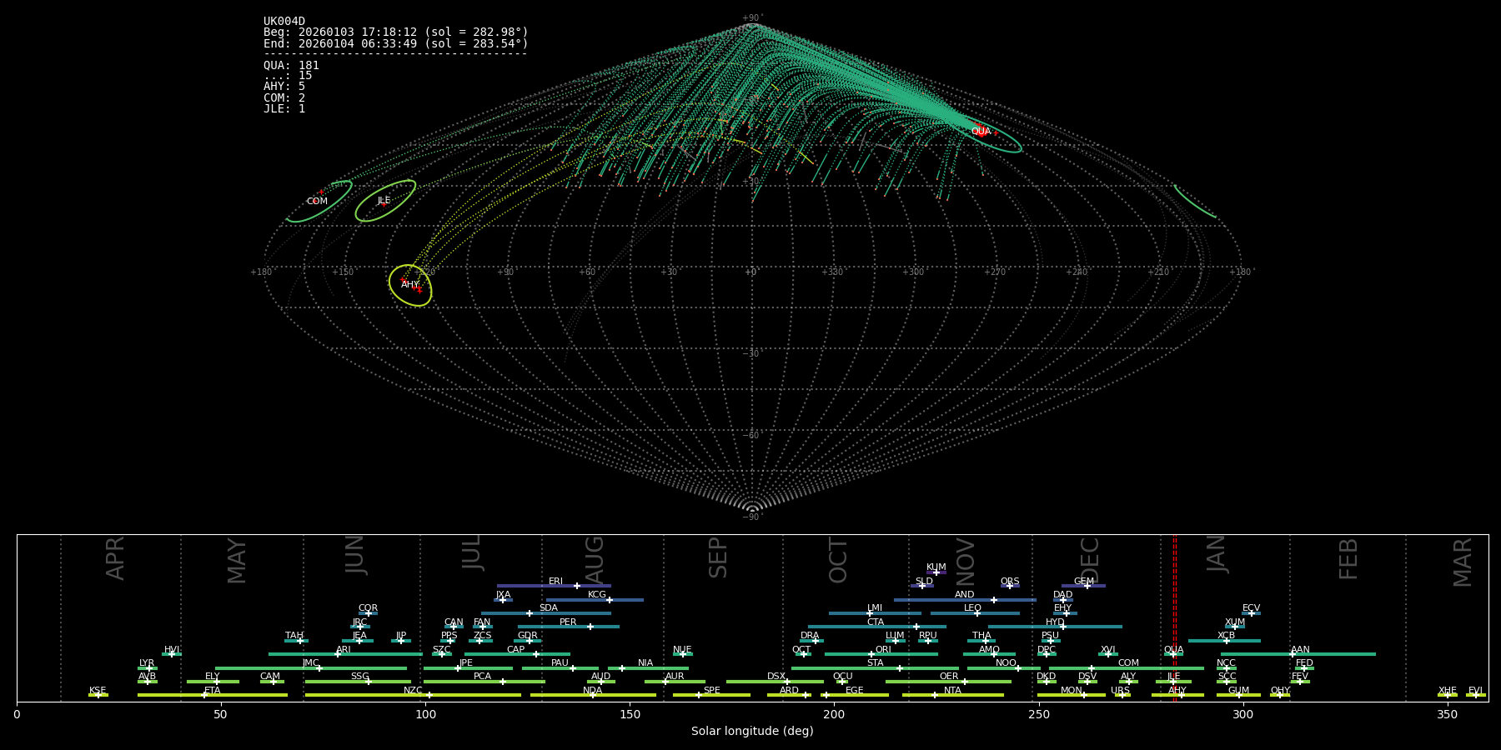The width and height of the screenshot is (1501, 750).
Task: Select the PER shower bar in timeline
Action: tap(568, 627)
